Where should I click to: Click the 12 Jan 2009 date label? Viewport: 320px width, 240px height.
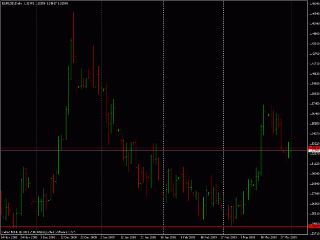(128, 237)
